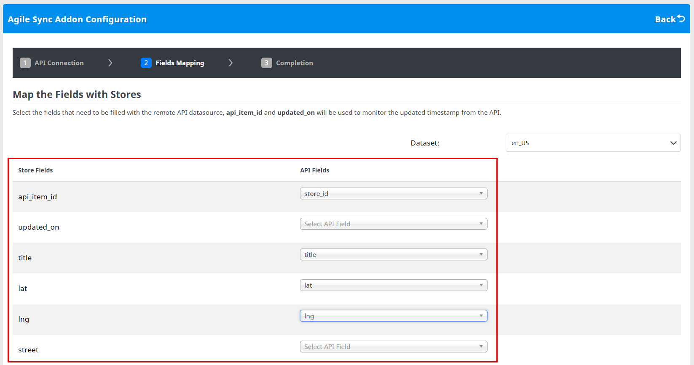Go back using the Back link
The height and width of the screenshot is (365, 694).
[670, 19]
